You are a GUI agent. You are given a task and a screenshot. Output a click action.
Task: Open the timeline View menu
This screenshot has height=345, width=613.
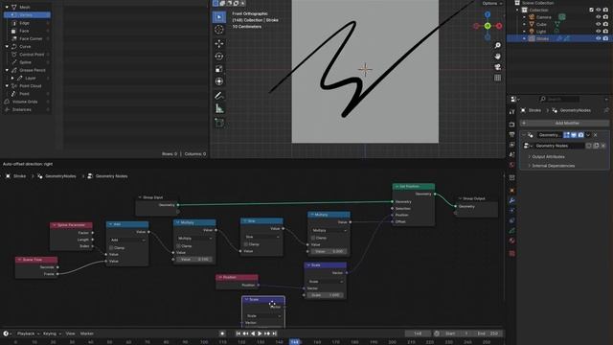(70, 333)
